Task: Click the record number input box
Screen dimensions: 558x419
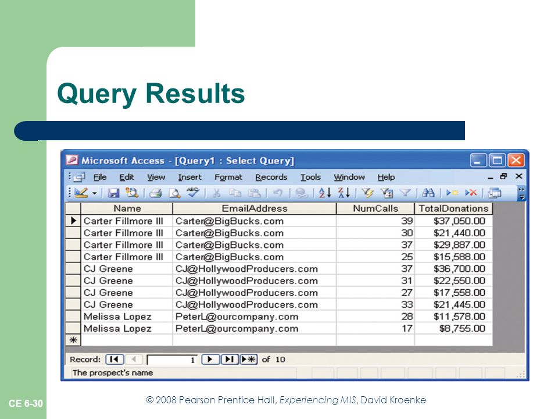Action: (172, 360)
